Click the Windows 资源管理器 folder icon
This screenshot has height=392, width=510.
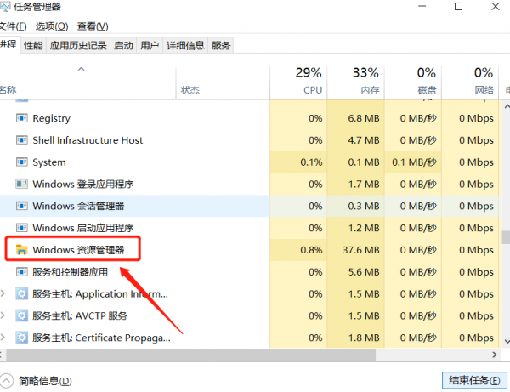pyautogui.click(x=22, y=249)
